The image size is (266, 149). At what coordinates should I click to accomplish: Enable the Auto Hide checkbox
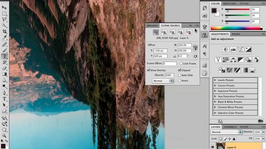(x=180, y=75)
